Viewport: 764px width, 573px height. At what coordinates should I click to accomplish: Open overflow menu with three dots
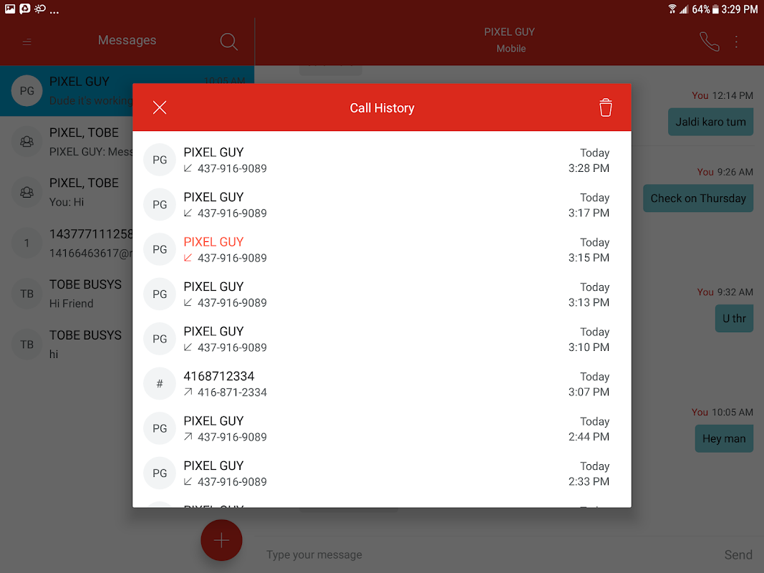(x=736, y=42)
